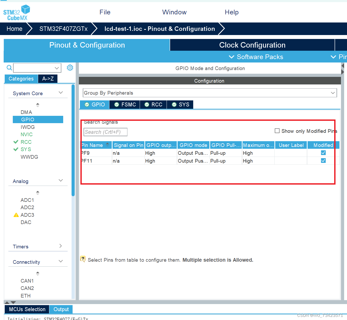Click the Analog sort arrows icon
The height and width of the screenshot is (320, 347).
coord(38,193)
